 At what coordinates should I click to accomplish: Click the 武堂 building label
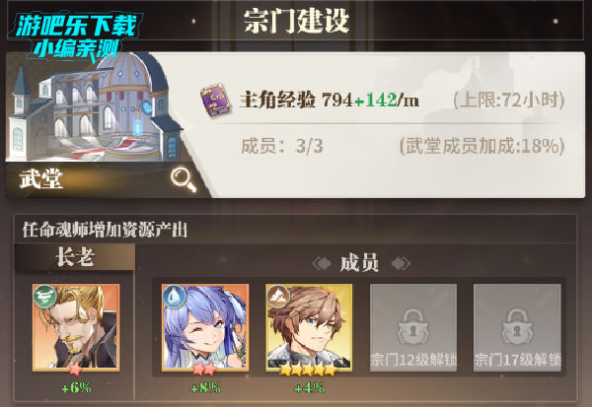tap(41, 178)
